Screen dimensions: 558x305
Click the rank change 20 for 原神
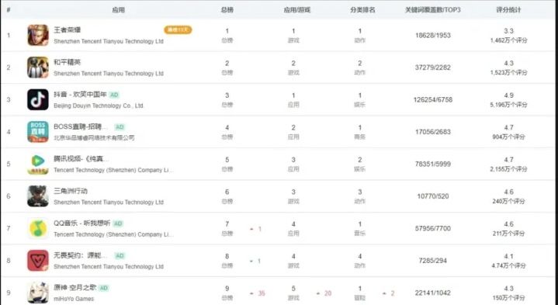[x=328, y=293]
